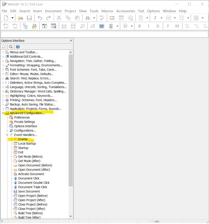Image resolution: width=209 pixels, height=224 pixels.
Task: Click the bullet list icon
Action: pos(182,18)
